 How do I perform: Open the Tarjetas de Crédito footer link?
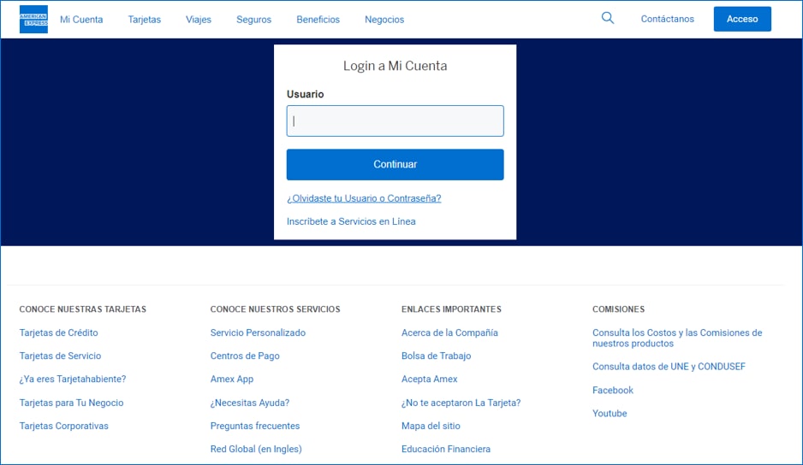click(58, 333)
